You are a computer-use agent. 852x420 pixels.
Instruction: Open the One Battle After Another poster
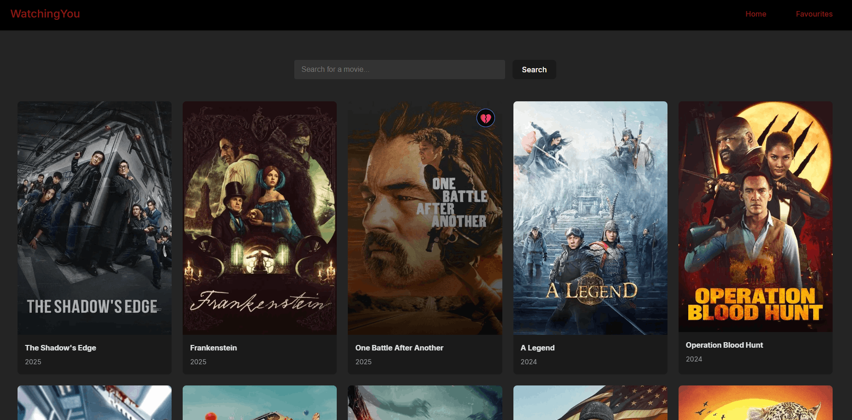point(425,218)
